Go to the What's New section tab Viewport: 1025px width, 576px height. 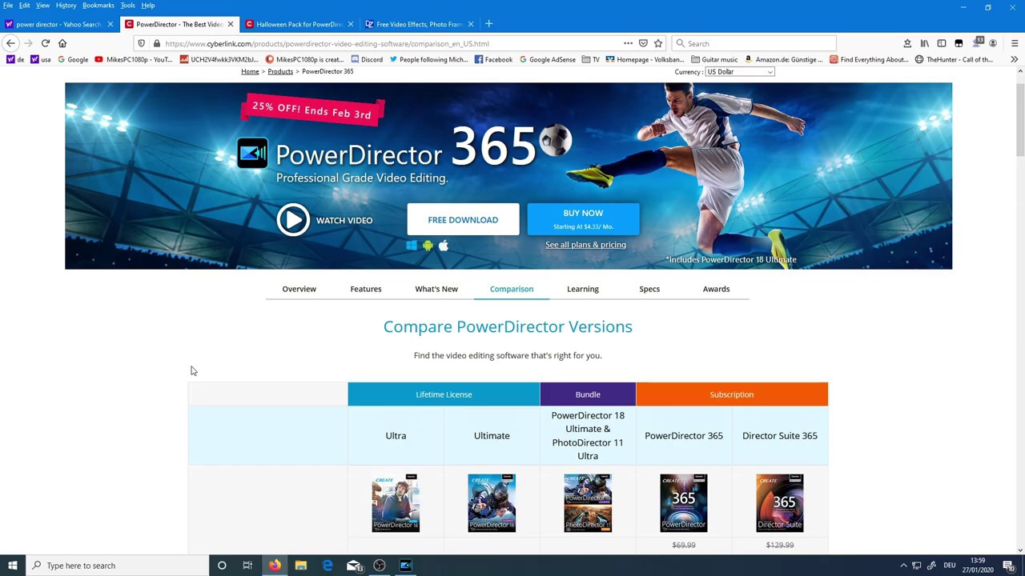(x=436, y=289)
